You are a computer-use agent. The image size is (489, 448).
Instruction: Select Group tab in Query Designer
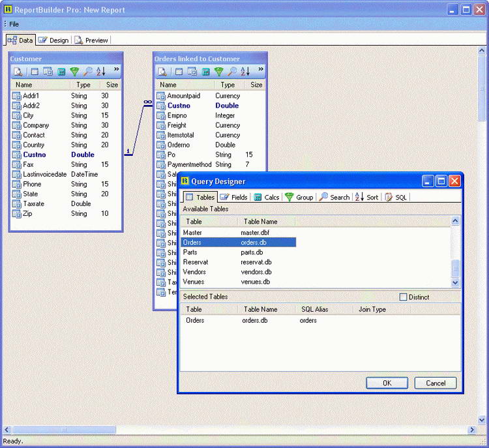point(299,197)
